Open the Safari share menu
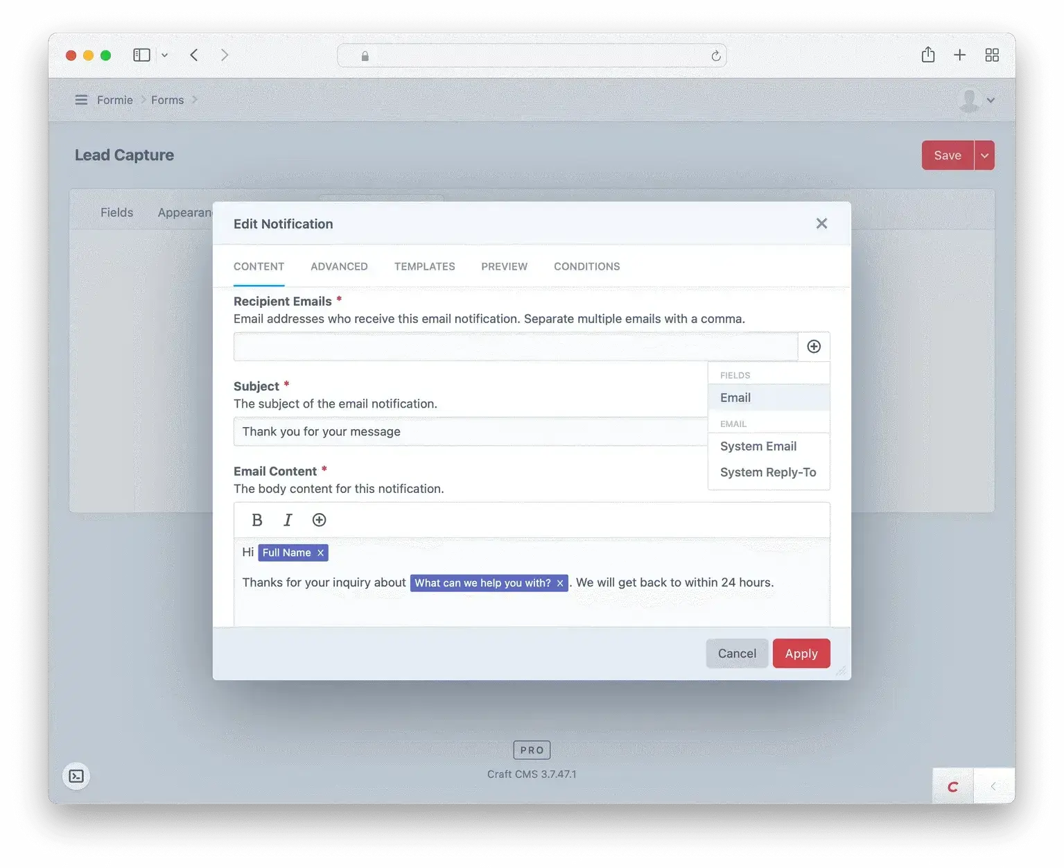1064x868 pixels. tap(928, 54)
